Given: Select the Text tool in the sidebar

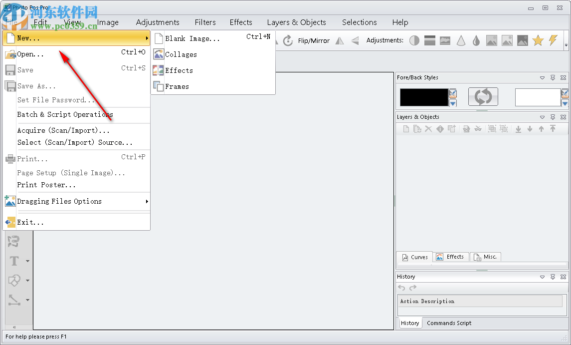Looking at the screenshot, I should (13, 260).
